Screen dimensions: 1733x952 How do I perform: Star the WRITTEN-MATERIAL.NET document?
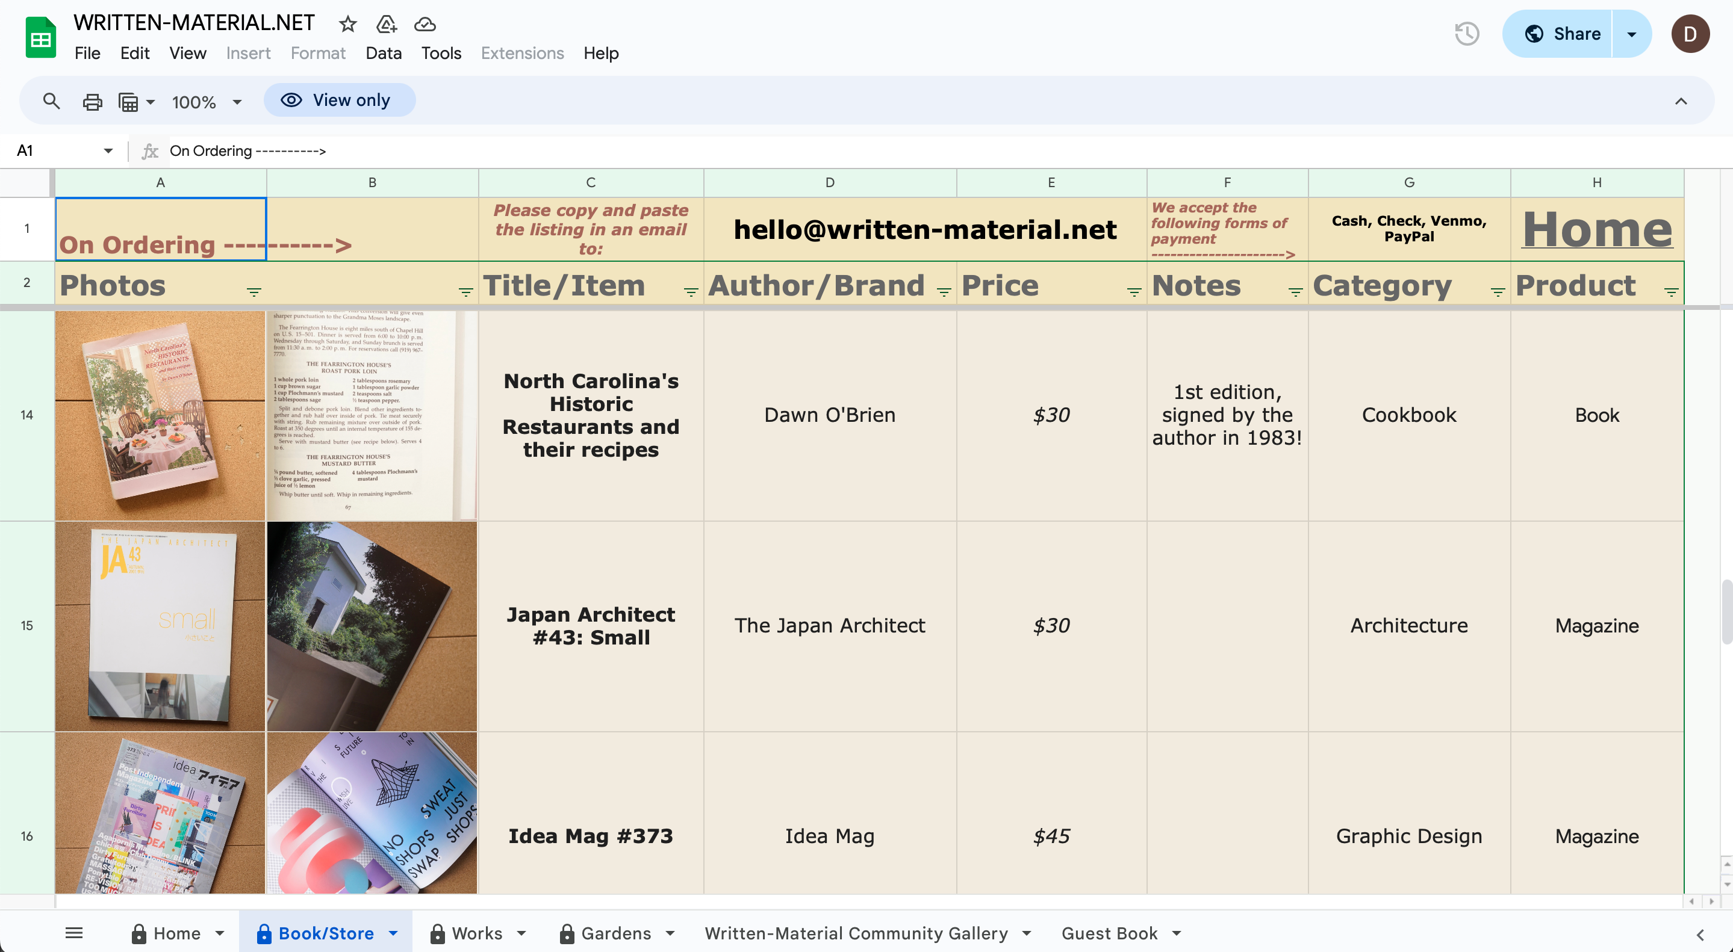click(347, 24)
